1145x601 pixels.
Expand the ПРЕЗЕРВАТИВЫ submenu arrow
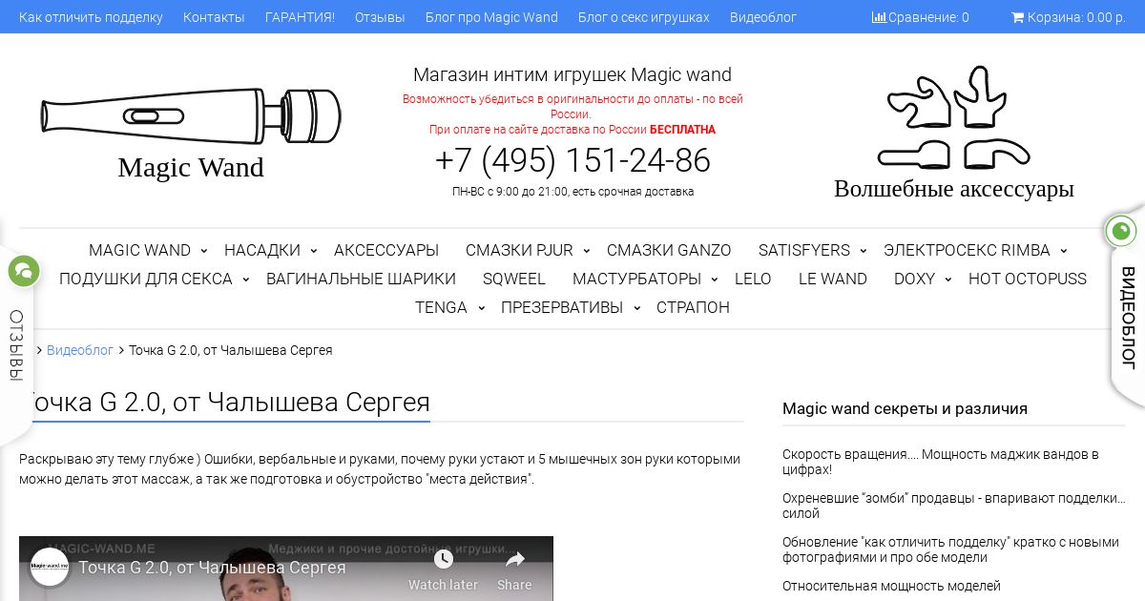click(635, 308)
